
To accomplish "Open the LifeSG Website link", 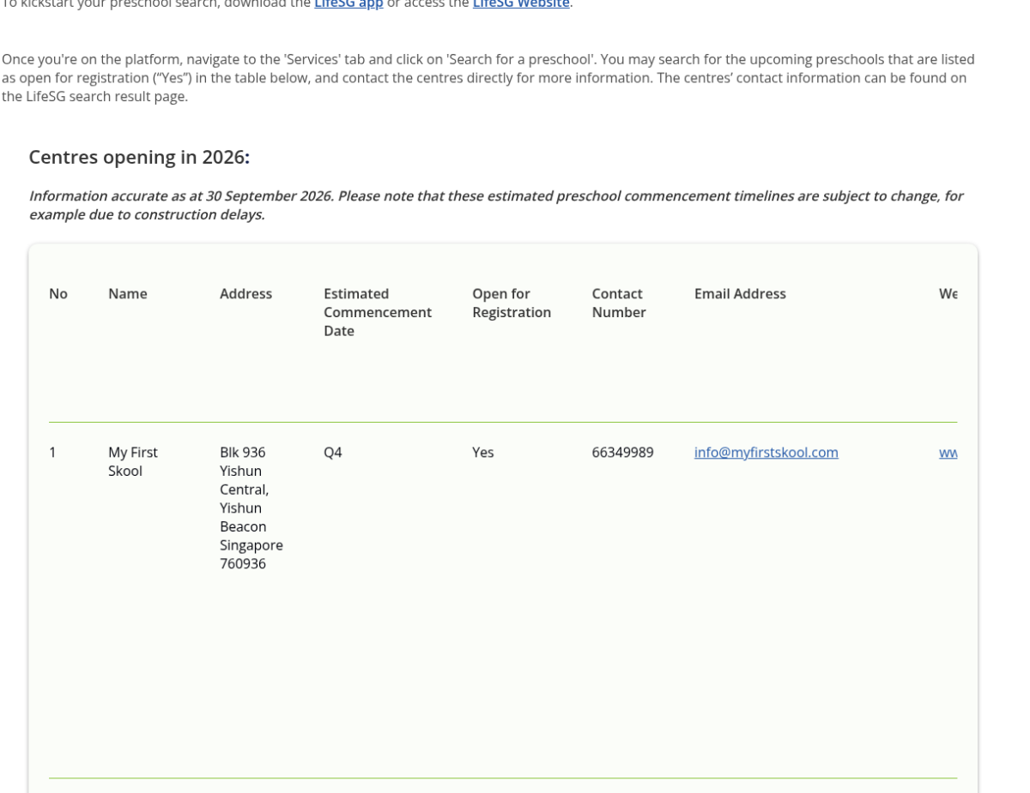I will click(x=521, y=4).
